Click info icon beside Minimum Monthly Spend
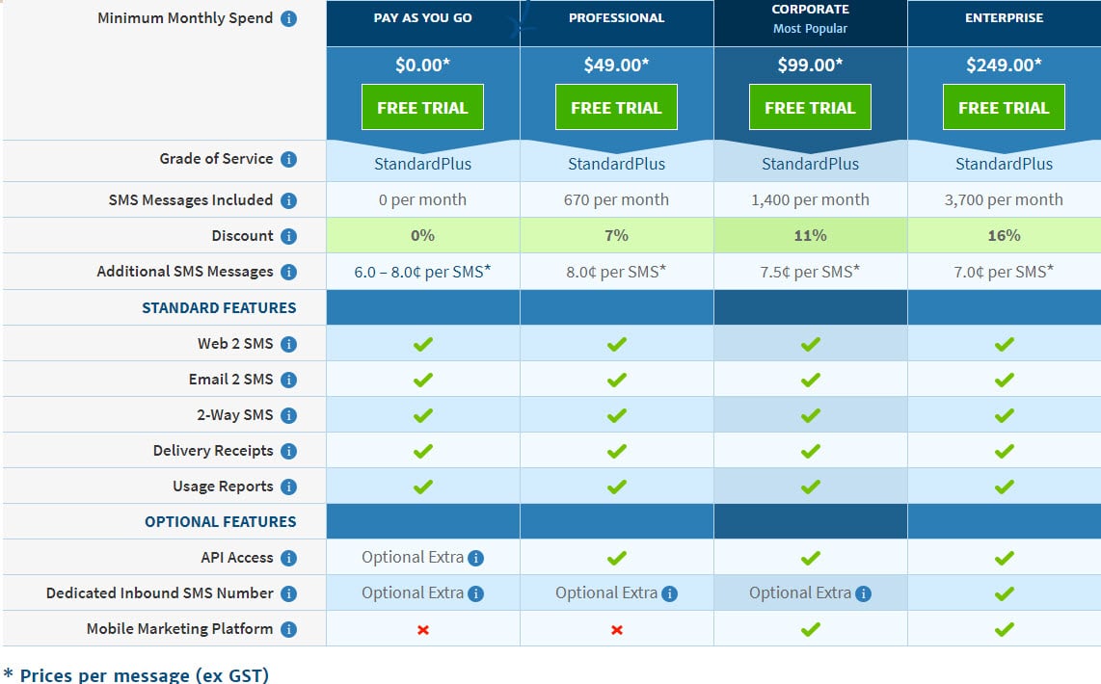1101x684 pixels. pyautogui.click(x=288, y=19)
